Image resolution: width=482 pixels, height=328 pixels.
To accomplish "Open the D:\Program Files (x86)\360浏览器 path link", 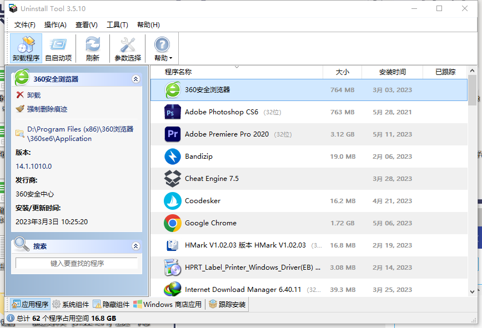I will click(x=80, y=134).
